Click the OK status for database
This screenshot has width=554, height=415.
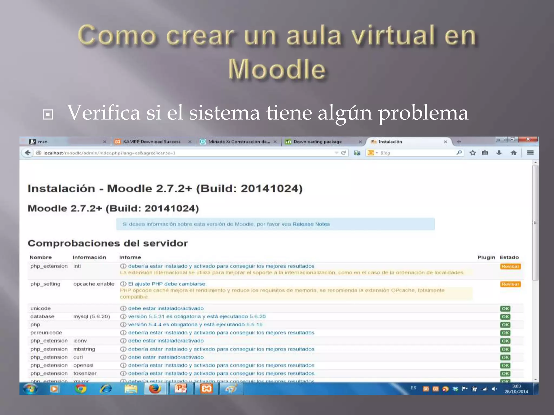(505, 317)
